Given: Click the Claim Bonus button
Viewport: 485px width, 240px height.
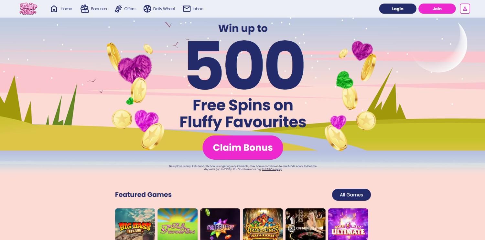Looking at the screenshot, I should coord(242,147).
